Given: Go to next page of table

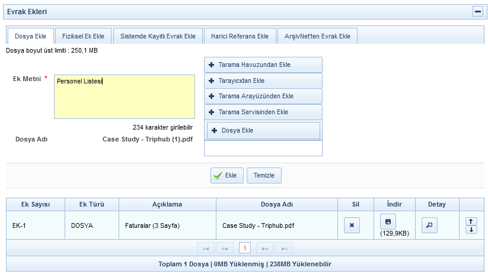Looking at the screenshot, I should [265, 248].
